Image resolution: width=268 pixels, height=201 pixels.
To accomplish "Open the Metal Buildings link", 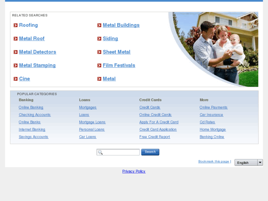I will pos(121,25).
